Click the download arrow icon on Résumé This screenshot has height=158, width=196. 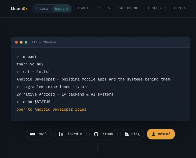[154, 134]
